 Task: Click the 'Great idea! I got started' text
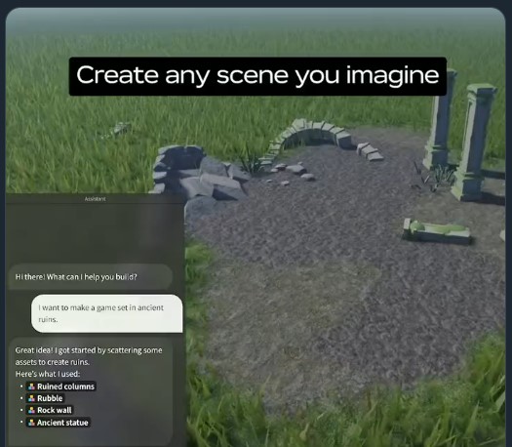pos(89,356)
